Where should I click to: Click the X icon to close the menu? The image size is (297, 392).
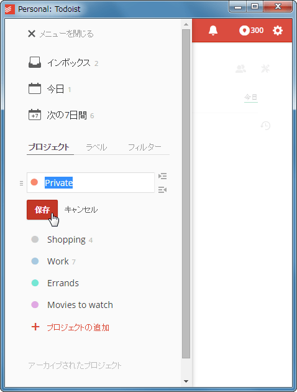pyautogui.click(x=32, y=34)
